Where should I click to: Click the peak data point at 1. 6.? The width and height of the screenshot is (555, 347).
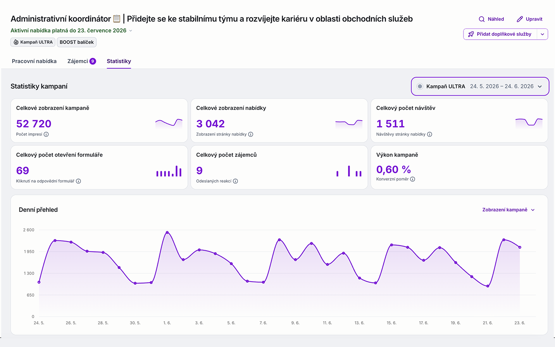click(x=167, y=232)
